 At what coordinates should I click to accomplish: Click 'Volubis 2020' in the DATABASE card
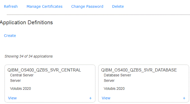pyautogui.click(x=114, y=89)
